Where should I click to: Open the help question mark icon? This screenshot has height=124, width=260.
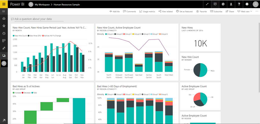pyautogui.click(x=239, y=4)
